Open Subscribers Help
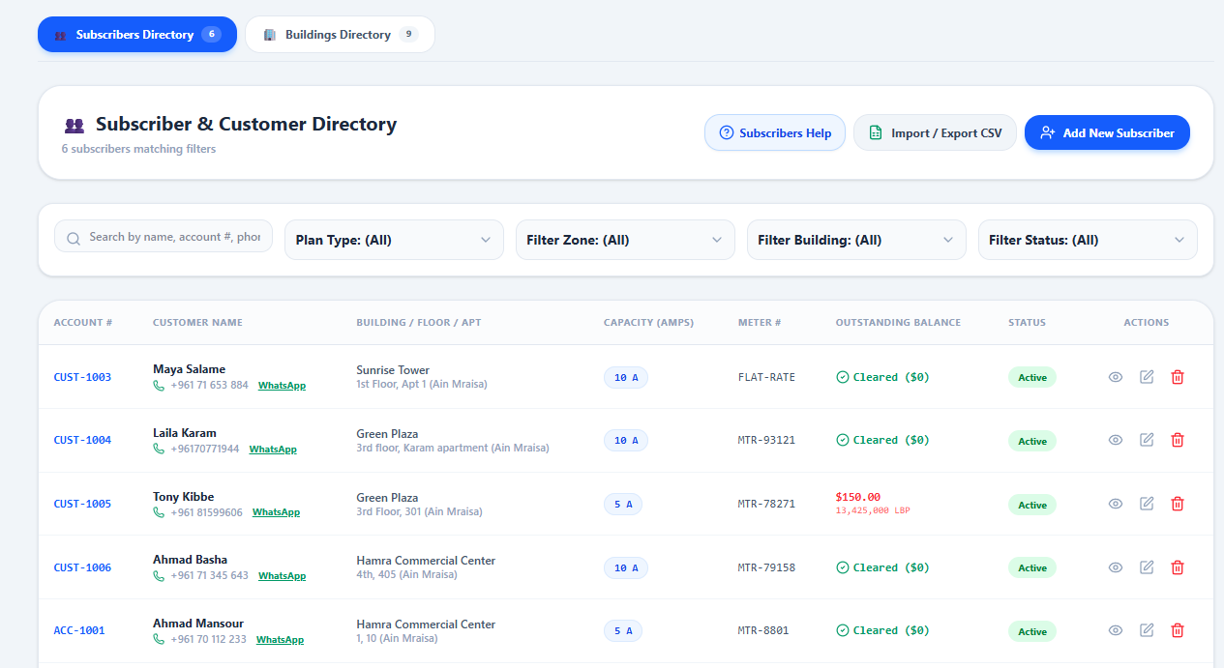Screen dimensions: 1224x668 click(x=775, y=133)
